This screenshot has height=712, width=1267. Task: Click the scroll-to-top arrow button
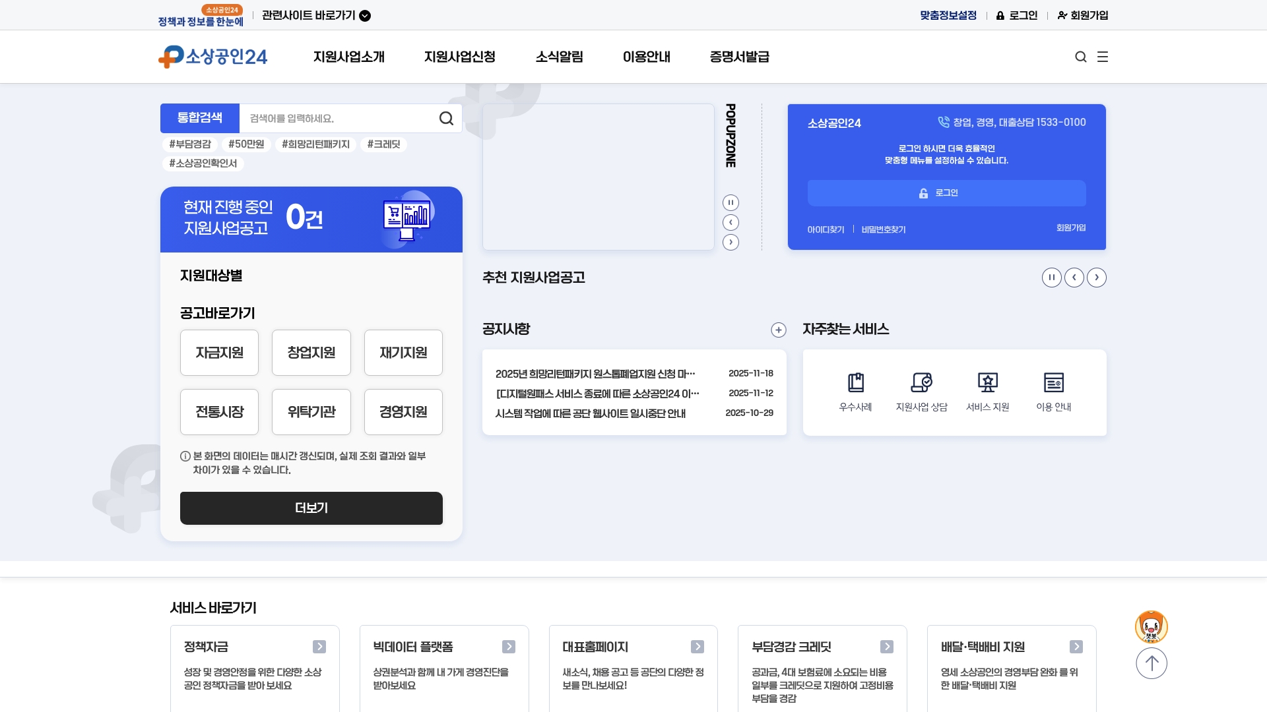point(1152,663)
